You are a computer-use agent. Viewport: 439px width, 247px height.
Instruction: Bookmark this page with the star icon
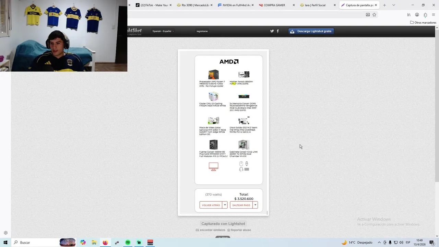(374, 15)
